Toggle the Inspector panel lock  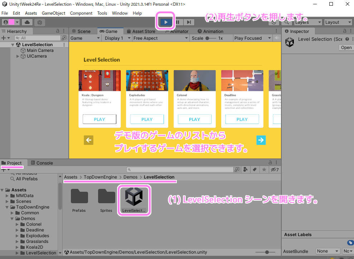343,31
